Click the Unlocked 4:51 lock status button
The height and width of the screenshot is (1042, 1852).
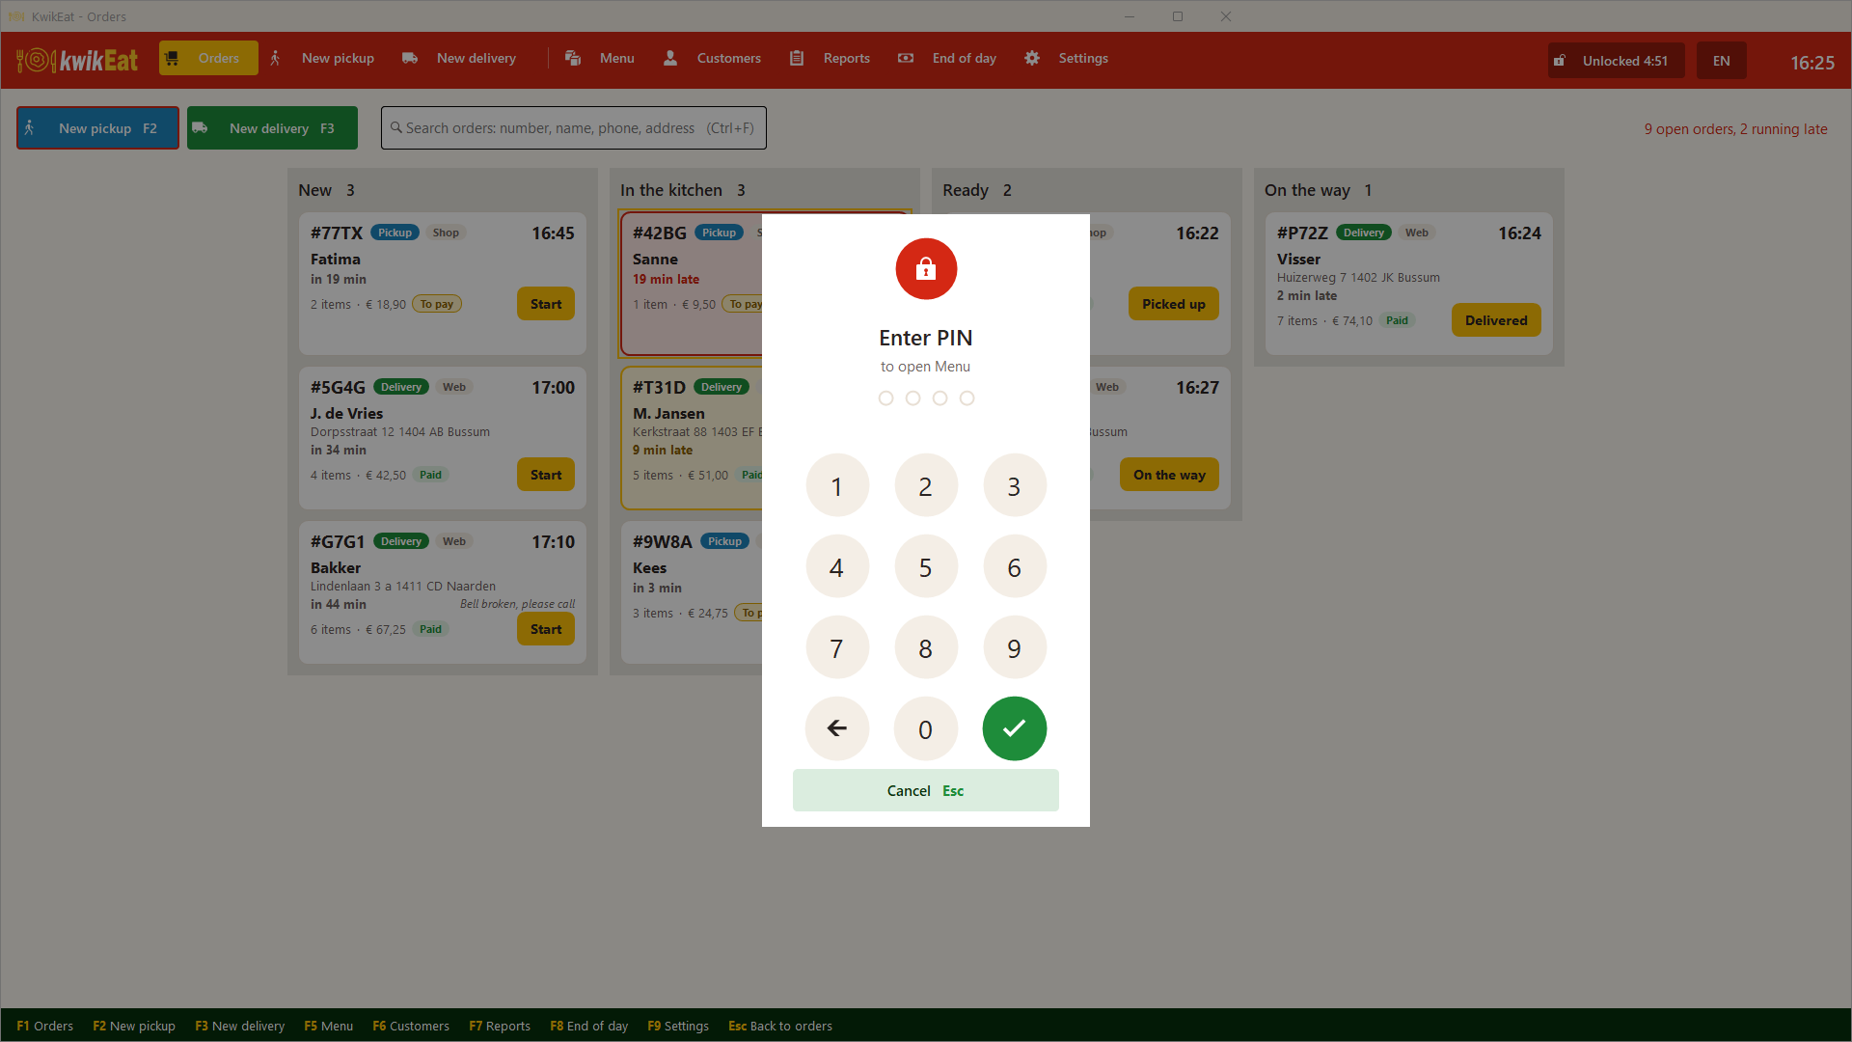(x=1616, y=61)
